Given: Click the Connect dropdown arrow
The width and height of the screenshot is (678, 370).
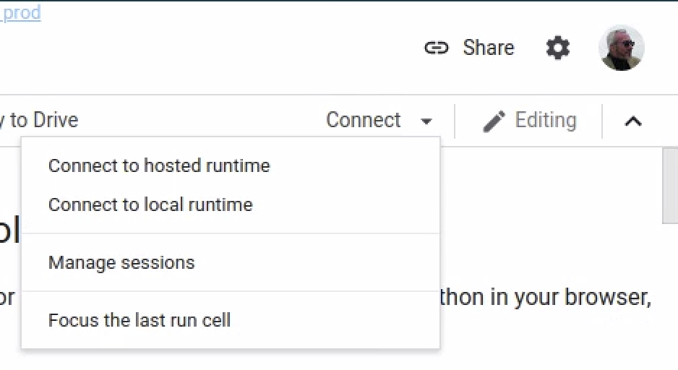Looking at the screenshot, I should [426, 121].
